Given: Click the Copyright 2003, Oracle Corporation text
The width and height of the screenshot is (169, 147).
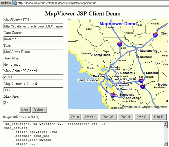Looking at the screenshot, I should tap(143, 107).
